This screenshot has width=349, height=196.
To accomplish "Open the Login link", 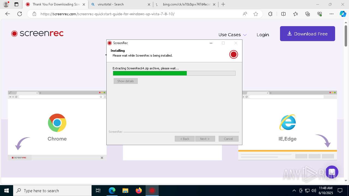I will (263, 35).
